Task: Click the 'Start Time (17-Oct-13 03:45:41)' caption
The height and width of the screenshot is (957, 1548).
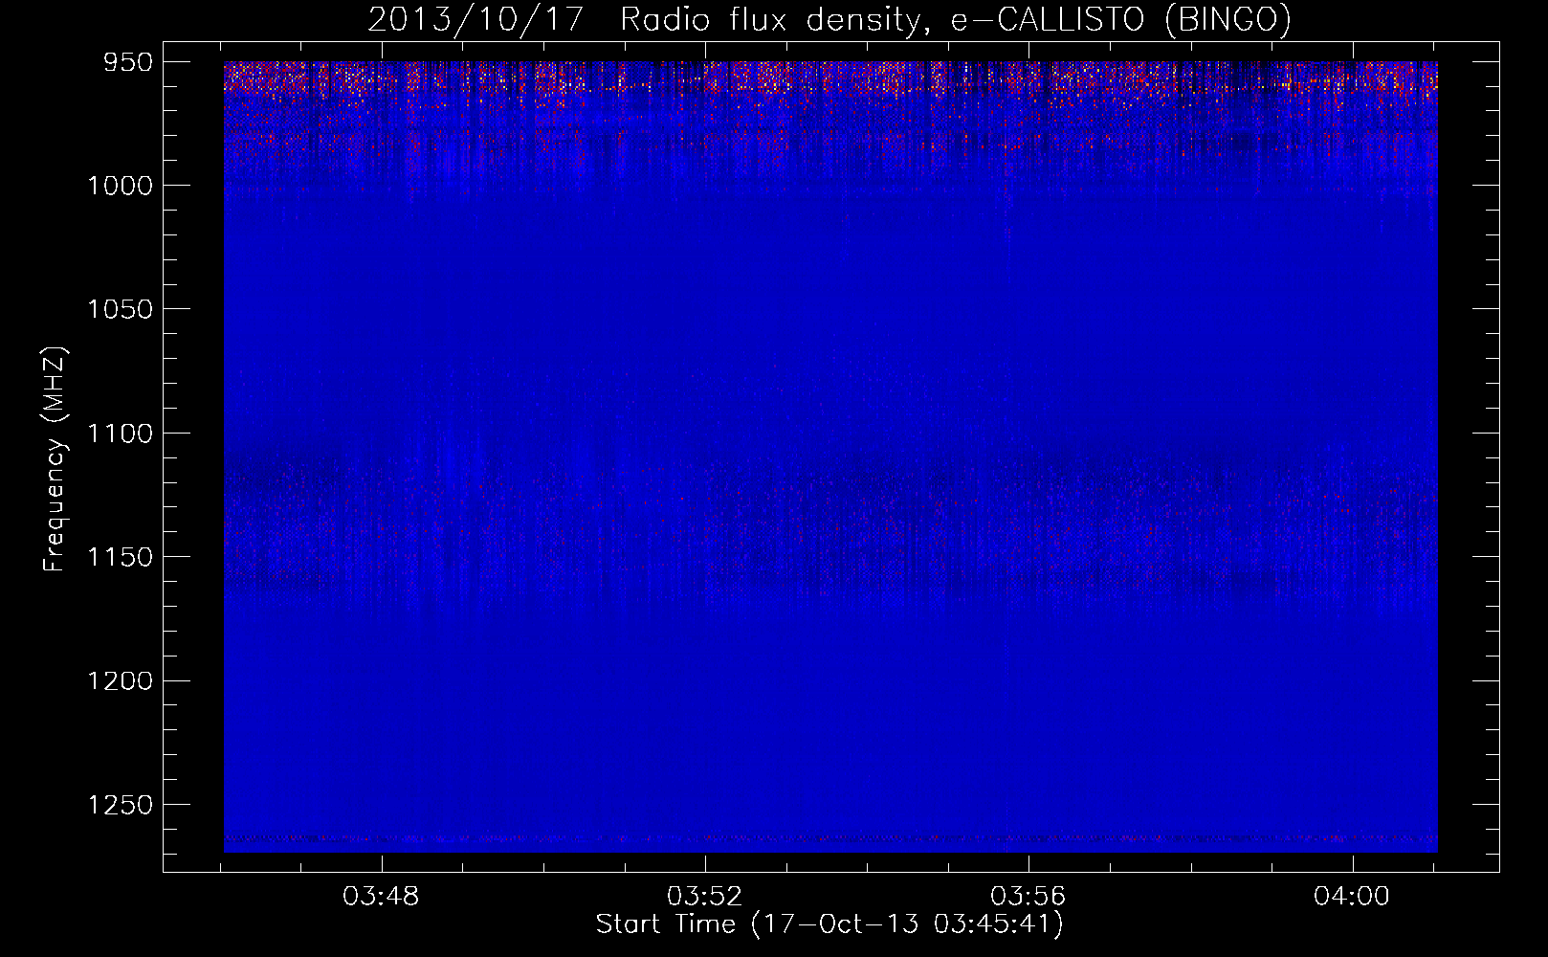Action: click(829, 924)
